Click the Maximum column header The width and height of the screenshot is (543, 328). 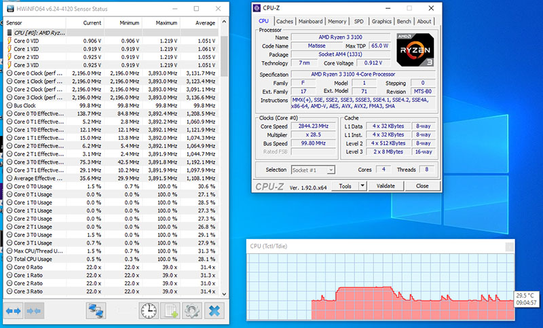pos(161,23)
